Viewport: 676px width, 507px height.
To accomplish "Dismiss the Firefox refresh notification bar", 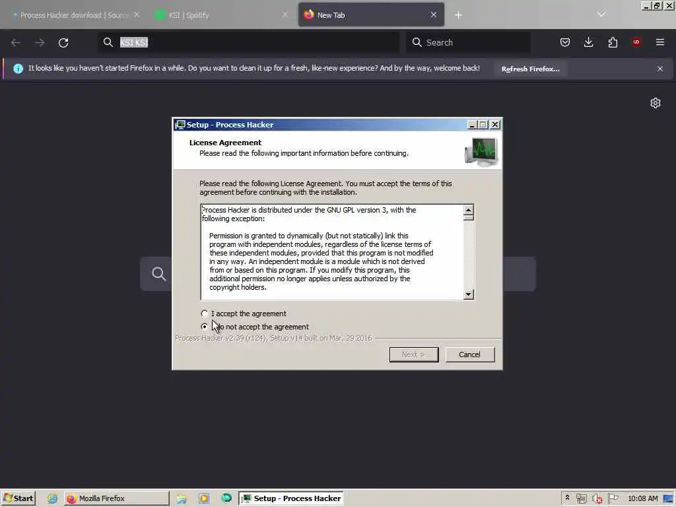I will pos(660,69).
